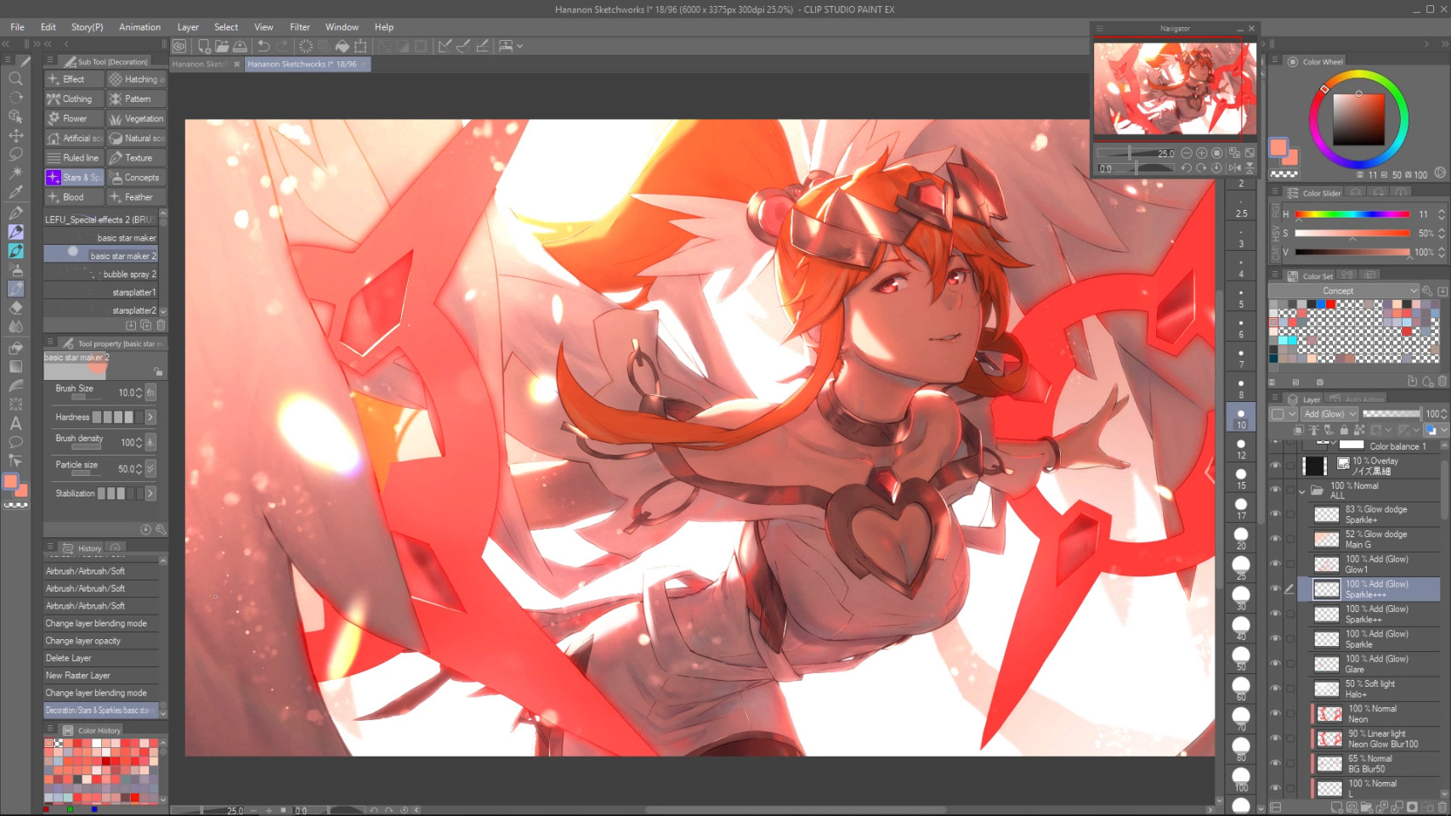Open the Add (Glow) blending mode dropdown
1451x816 pixels.
click(1329, 414)
